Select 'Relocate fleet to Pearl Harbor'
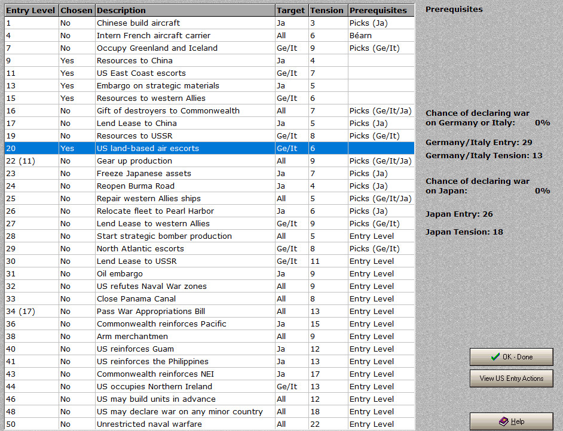Viewport: 563px width, 431px height. [209, 211]
